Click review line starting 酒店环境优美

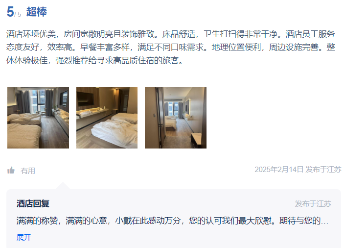coord(170,34)
